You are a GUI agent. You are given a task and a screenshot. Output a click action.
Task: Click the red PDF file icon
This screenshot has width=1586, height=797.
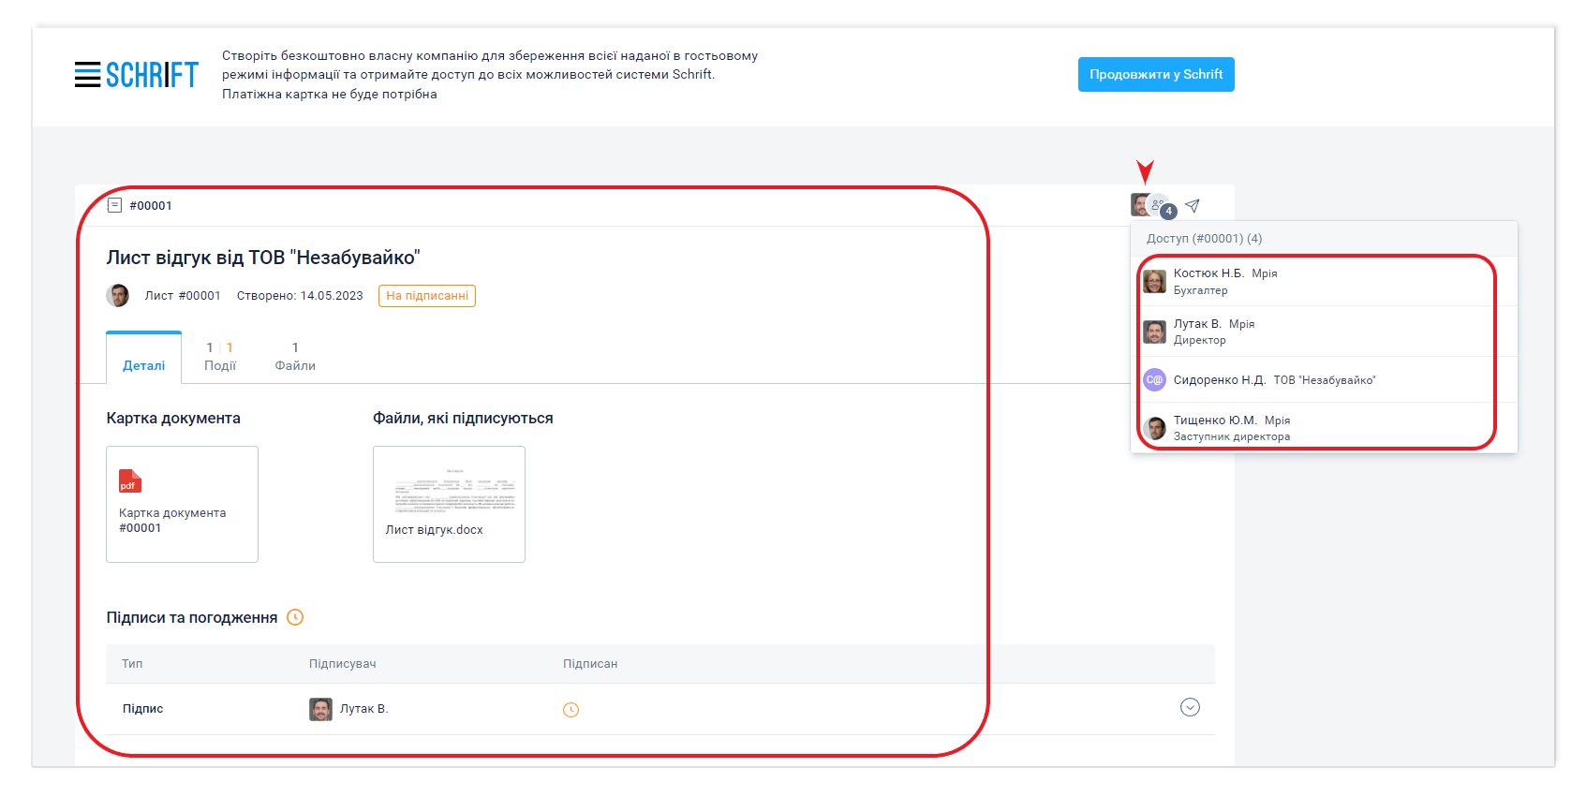(x=129, y=480)
